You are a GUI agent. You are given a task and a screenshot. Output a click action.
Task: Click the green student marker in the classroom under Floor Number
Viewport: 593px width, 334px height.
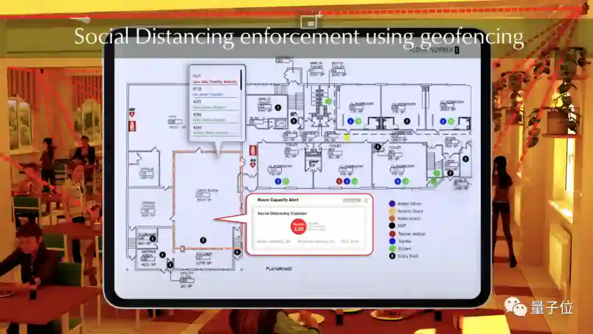pos(451,121)
